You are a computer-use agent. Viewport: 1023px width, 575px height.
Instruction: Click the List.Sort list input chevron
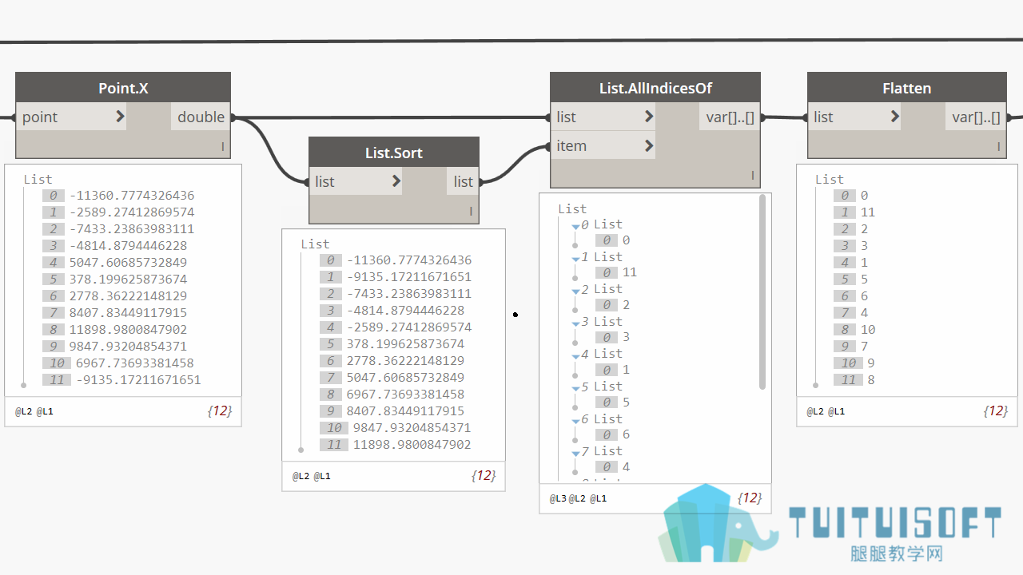pyautogui.click(x=396, y=181)
